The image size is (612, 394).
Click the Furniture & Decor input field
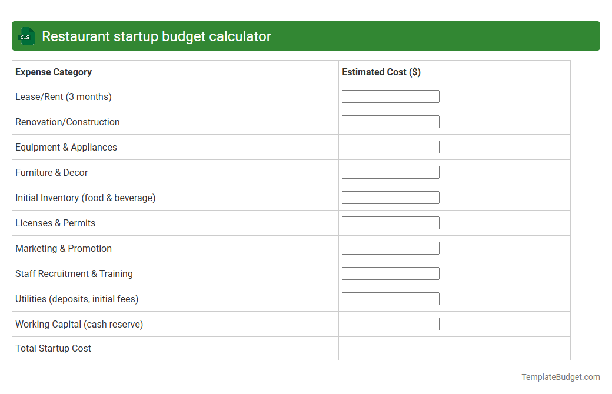click(390, 172)
